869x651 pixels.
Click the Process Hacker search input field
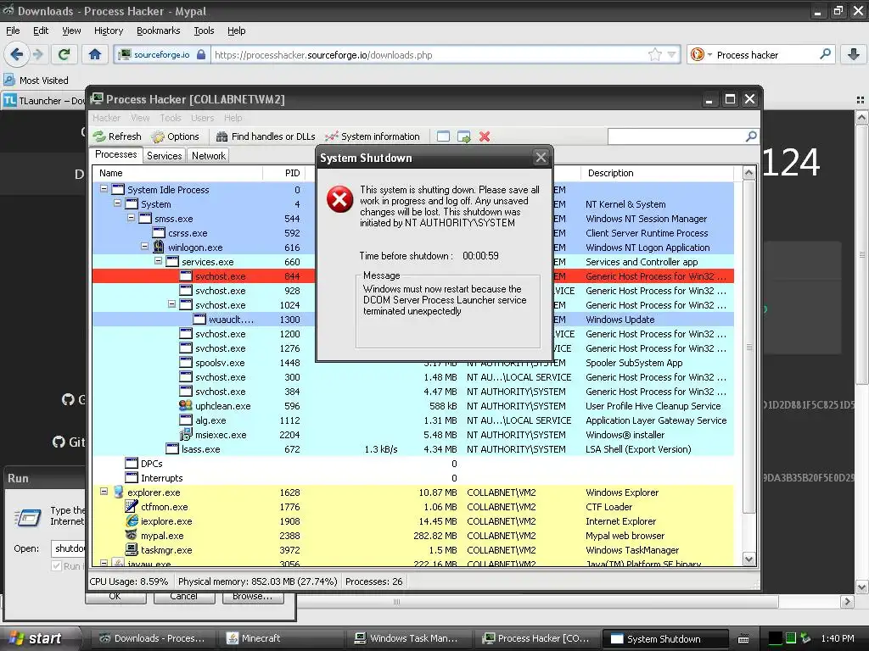(676, 136)
